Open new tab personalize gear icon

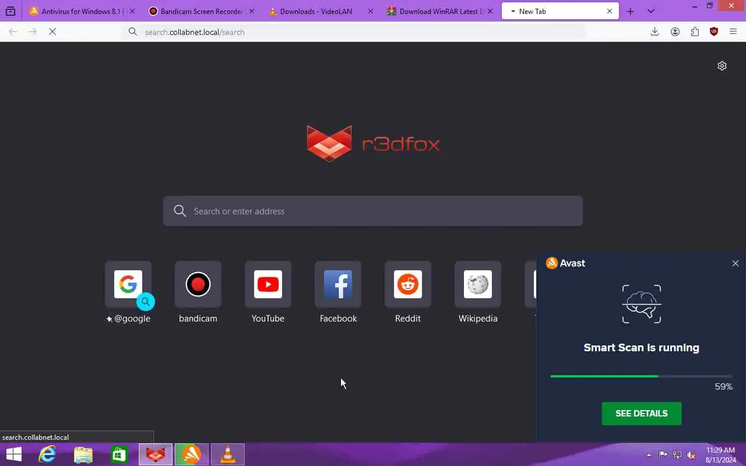tap(722, 66)
